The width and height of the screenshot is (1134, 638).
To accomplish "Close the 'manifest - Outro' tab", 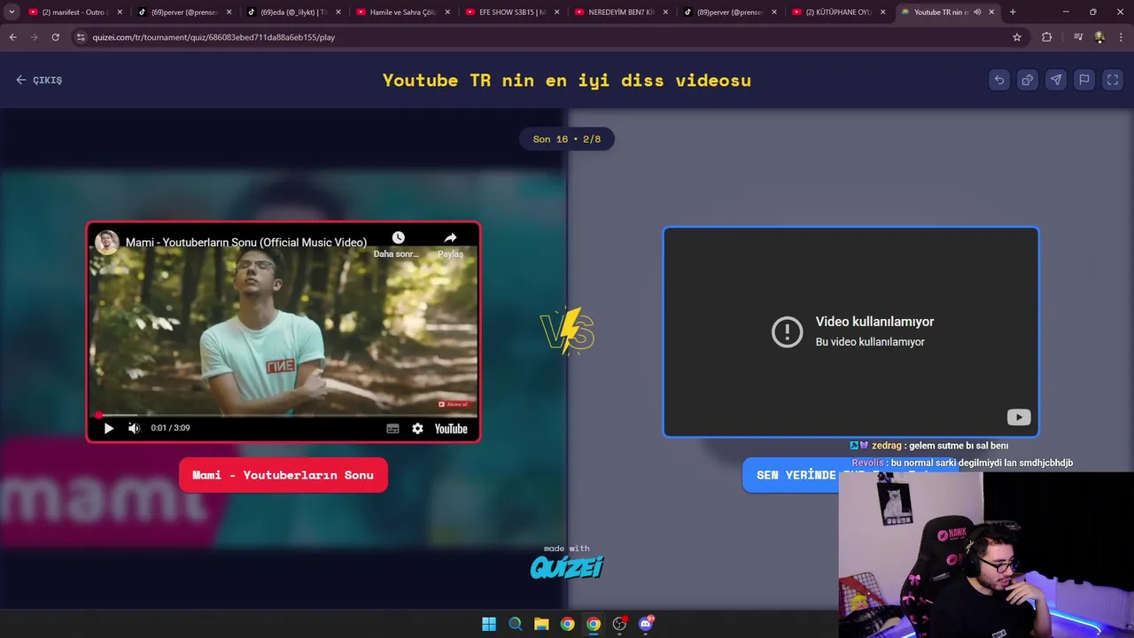I will click(x=120, y=12).
